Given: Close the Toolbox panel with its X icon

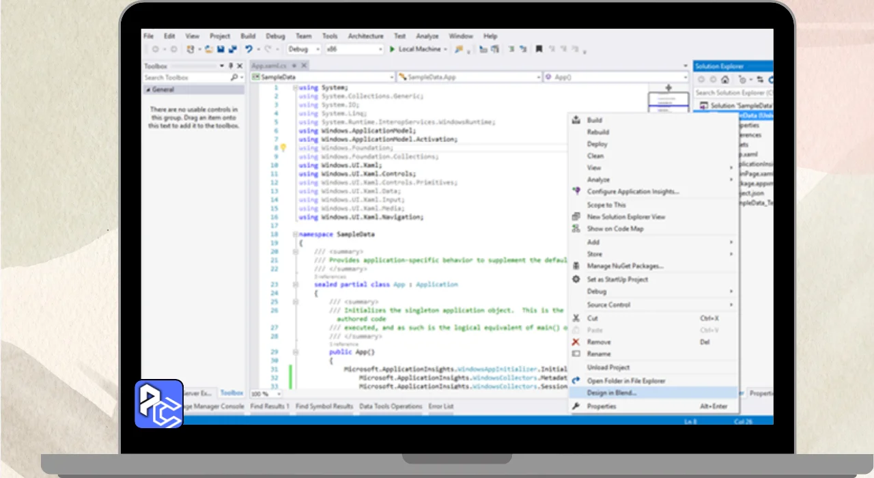Looking at the screenshot, I should click(x=239, y=66).
